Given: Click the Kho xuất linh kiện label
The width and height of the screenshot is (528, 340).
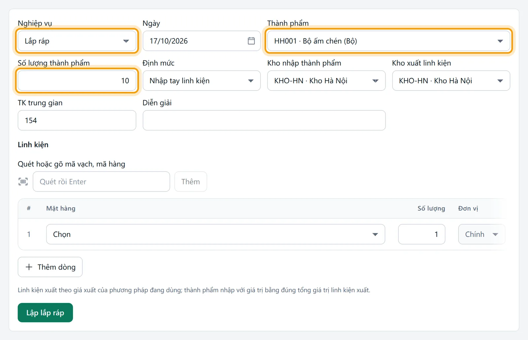Looking at the screenshot, I should click(x=421, y=63).
